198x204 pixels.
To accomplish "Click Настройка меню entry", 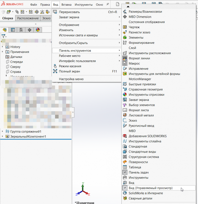I will pos(71,79).
